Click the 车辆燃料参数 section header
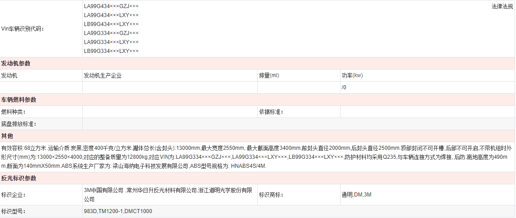 (x=19, y=100)
